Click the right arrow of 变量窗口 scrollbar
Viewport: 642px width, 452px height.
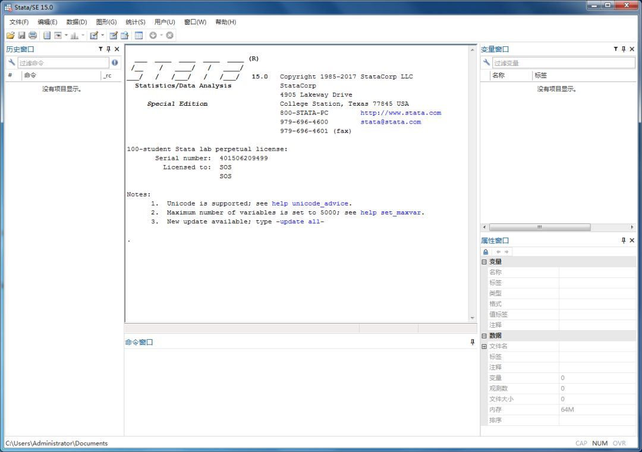coord(632,227)
